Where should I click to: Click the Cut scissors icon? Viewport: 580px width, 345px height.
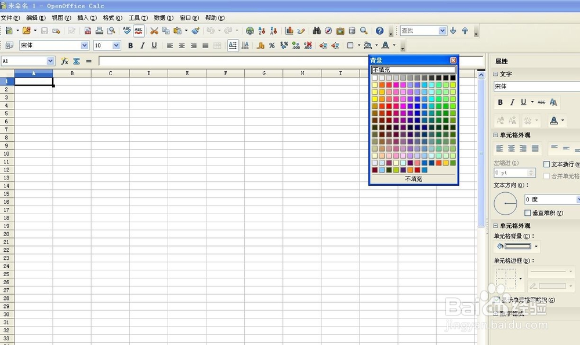(154, 31)
